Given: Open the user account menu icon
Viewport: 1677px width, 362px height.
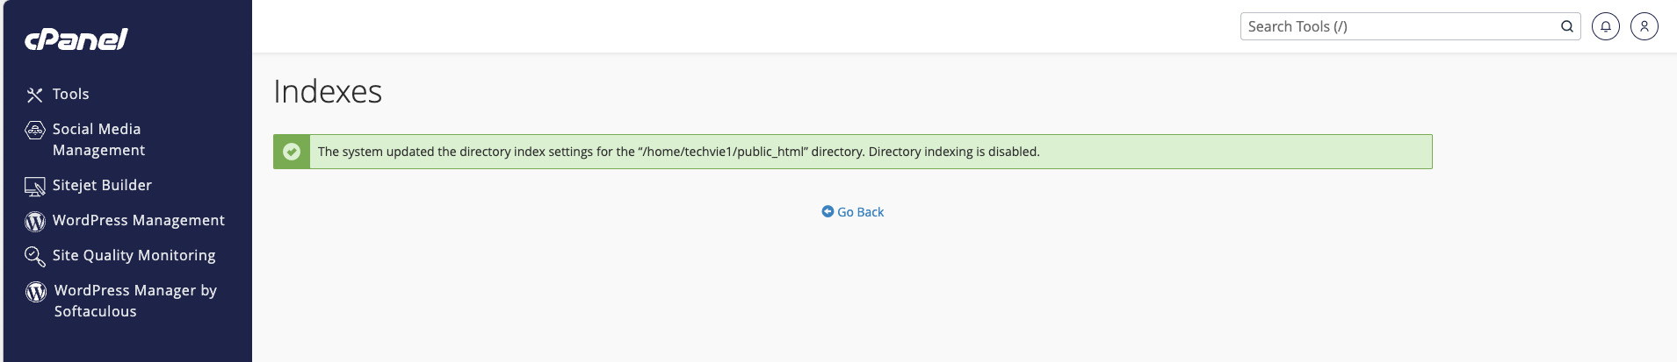Looking at the screenshot, I should pyautogui.click(x=1644, y=26).
